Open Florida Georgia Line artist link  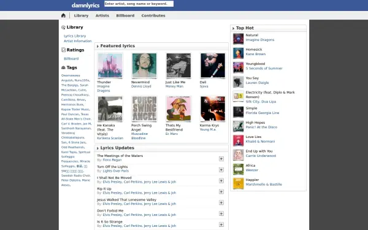263,113
